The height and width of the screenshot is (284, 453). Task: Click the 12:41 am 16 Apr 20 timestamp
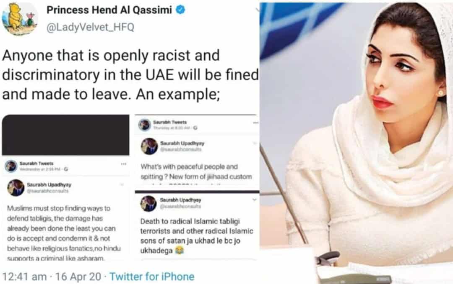click(x=52, y=276)
